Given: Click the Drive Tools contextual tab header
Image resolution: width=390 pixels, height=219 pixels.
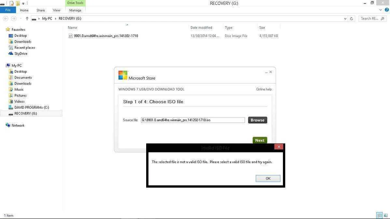Looking at the screenshot, I should tap(75, 3).
